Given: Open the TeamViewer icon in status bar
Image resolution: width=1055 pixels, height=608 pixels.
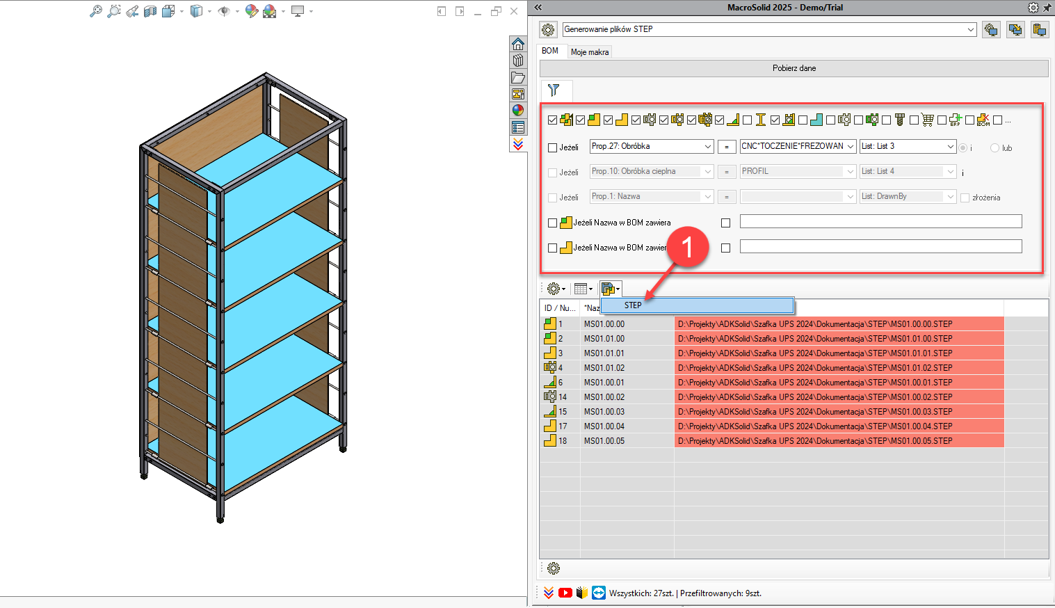Looking at the screenshot, I should 599,593.
